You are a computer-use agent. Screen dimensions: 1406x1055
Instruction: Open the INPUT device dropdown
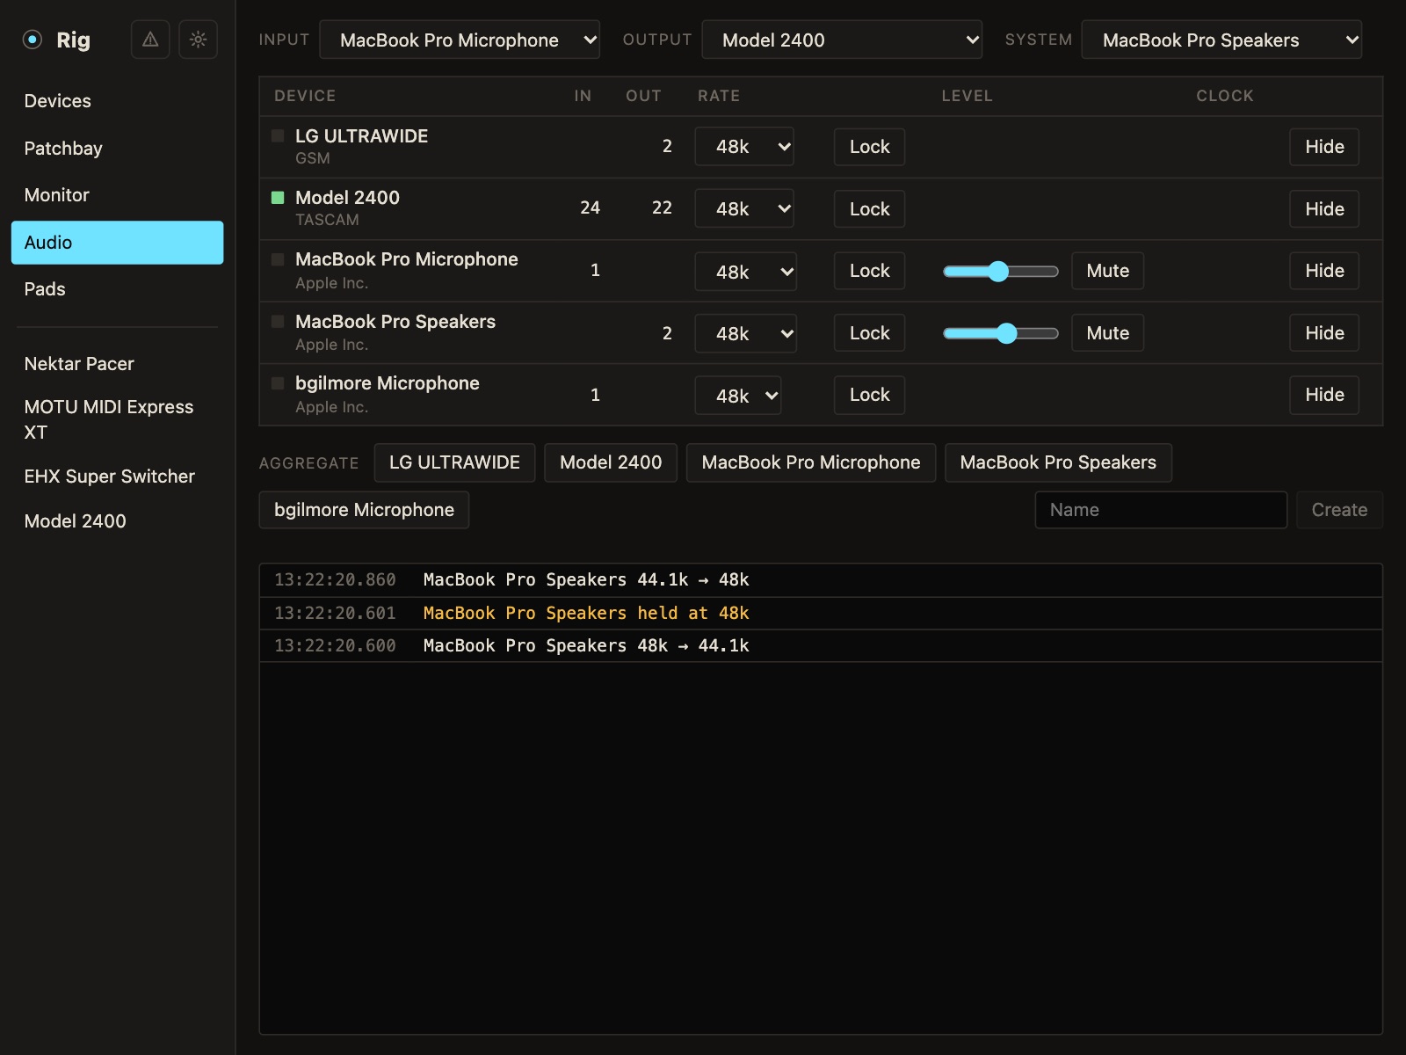pos(460,40)
